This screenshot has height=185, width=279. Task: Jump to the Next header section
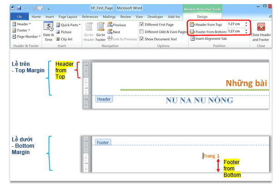pyautogui.click(x=114, y=32)
